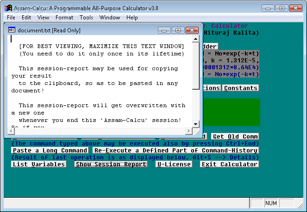Minimize the Assam-Calcu main window

pyautogui.click(x=268, y=8)
